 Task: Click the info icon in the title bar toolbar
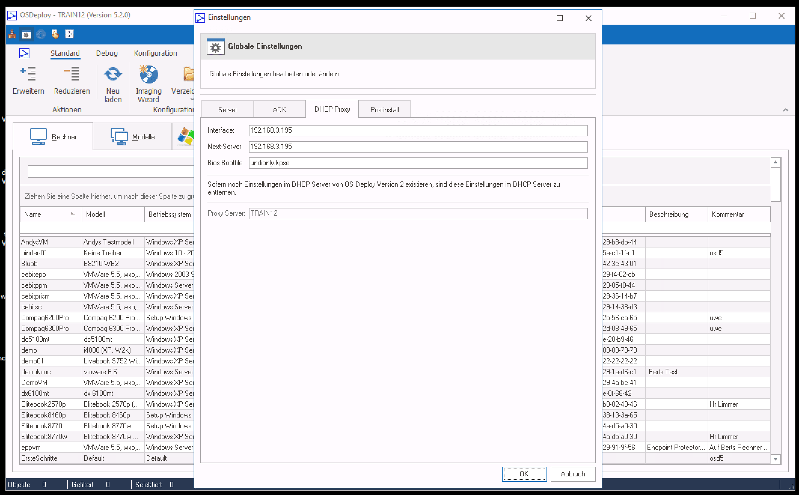coord(41,34)
